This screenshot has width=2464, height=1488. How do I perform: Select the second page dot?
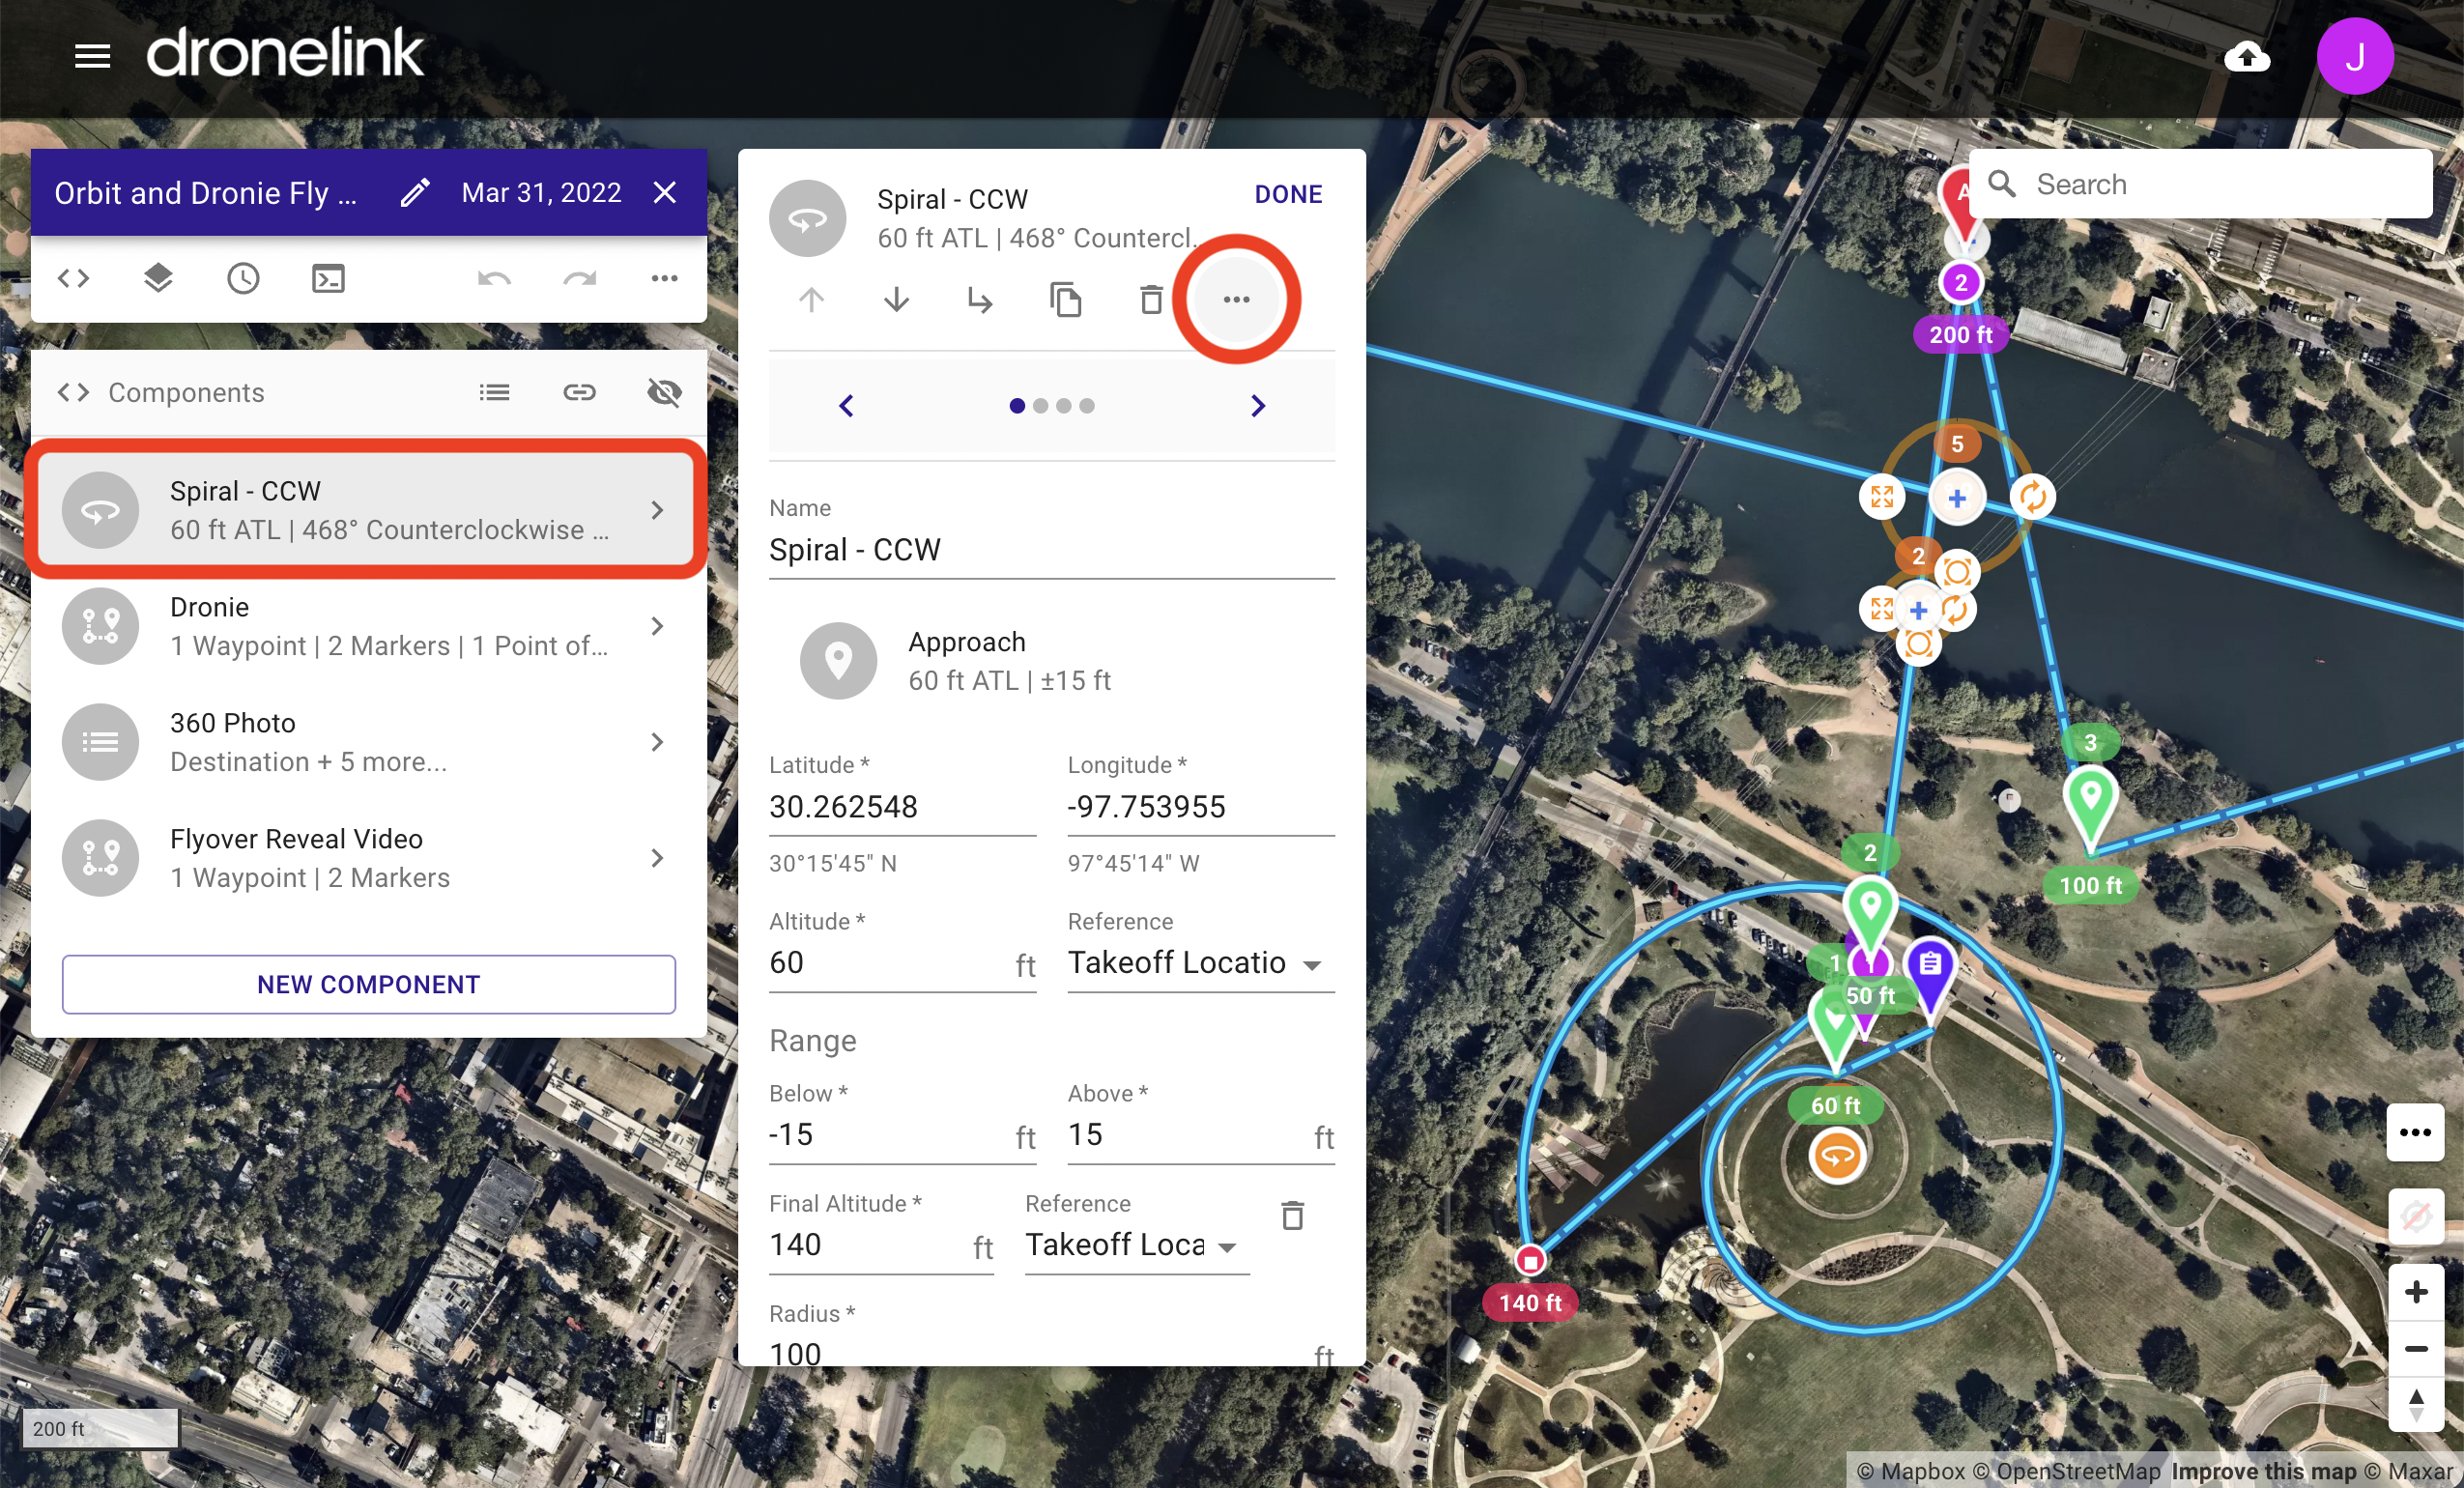(1040, 405)
